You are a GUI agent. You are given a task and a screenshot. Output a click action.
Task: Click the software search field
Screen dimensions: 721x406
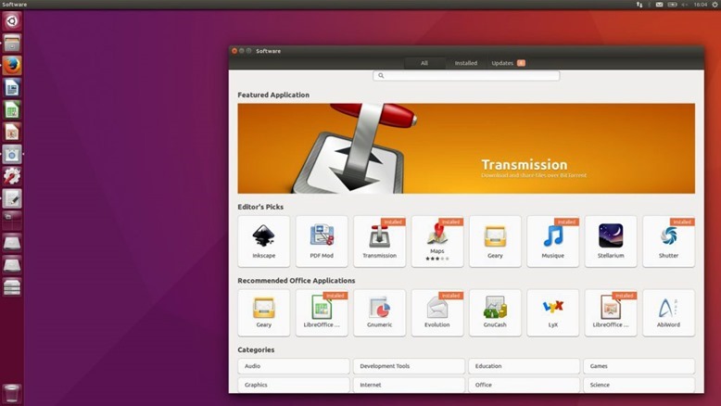466,75
